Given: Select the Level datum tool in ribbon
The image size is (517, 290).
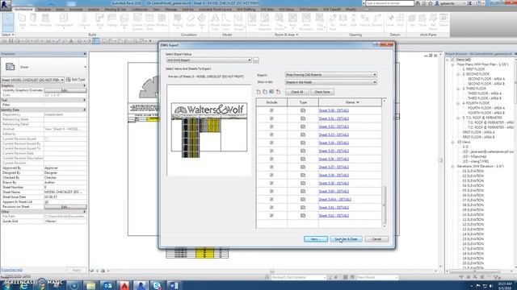Looking at the screenshot, I should 389,21.
